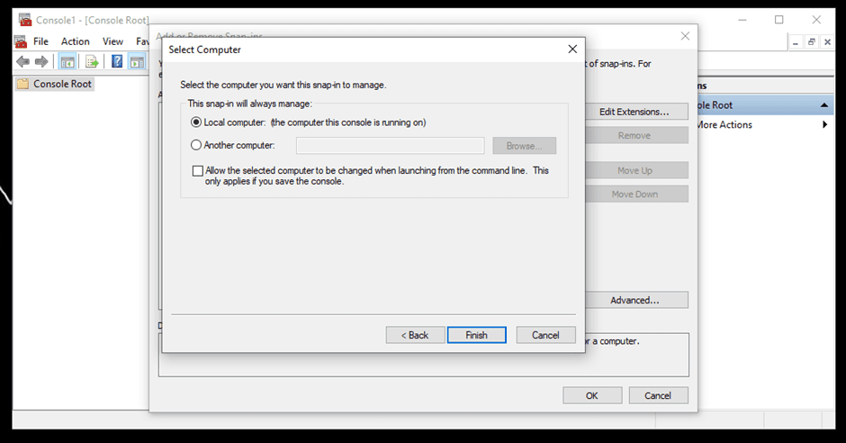The height and width of the screenshot is (443, 846).
Task: Click the disabled Browse button
Action: tap(524, 146)
